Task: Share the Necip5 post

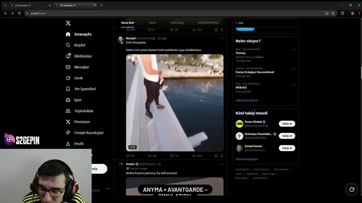Action: pyautogui.click(x=222, y=156)
